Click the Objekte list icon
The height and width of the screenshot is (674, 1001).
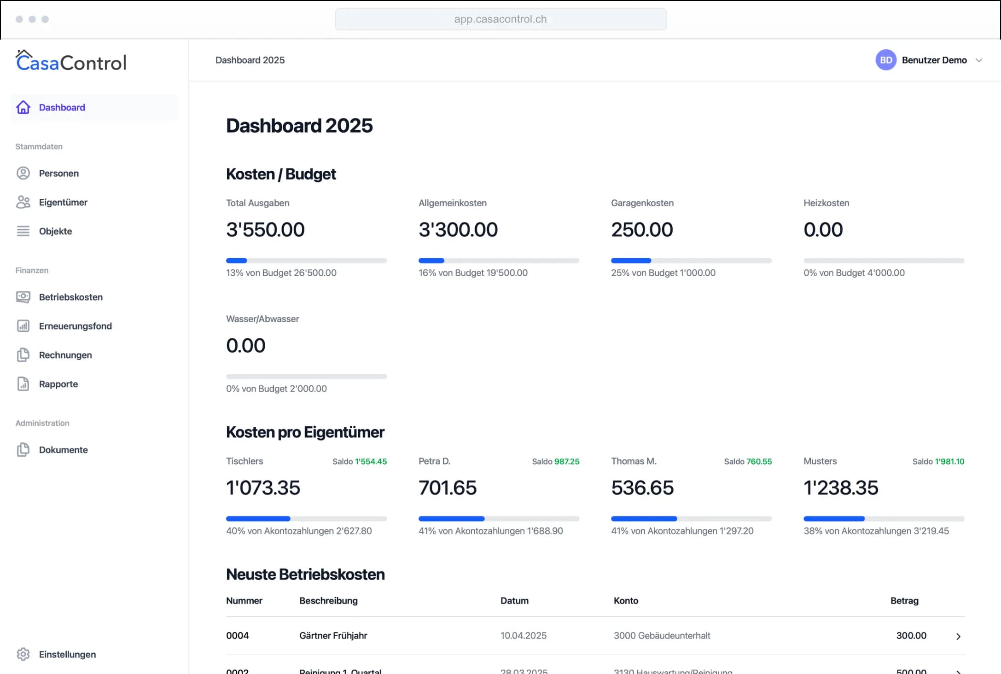(23, 231)
